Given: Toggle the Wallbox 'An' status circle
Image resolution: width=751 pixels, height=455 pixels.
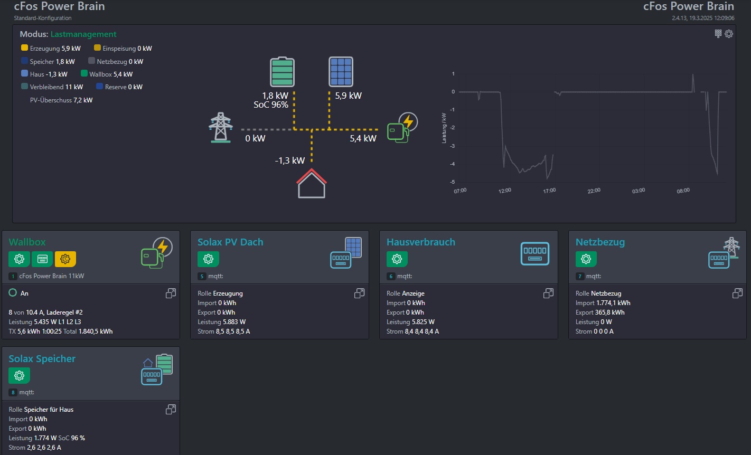Looking at the screenshot, I should (13, 292).
